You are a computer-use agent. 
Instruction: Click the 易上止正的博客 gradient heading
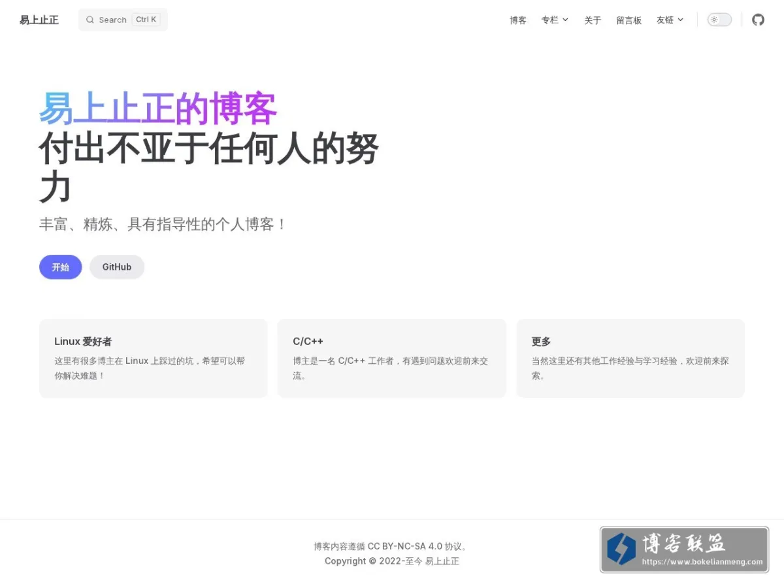(158, 108)
